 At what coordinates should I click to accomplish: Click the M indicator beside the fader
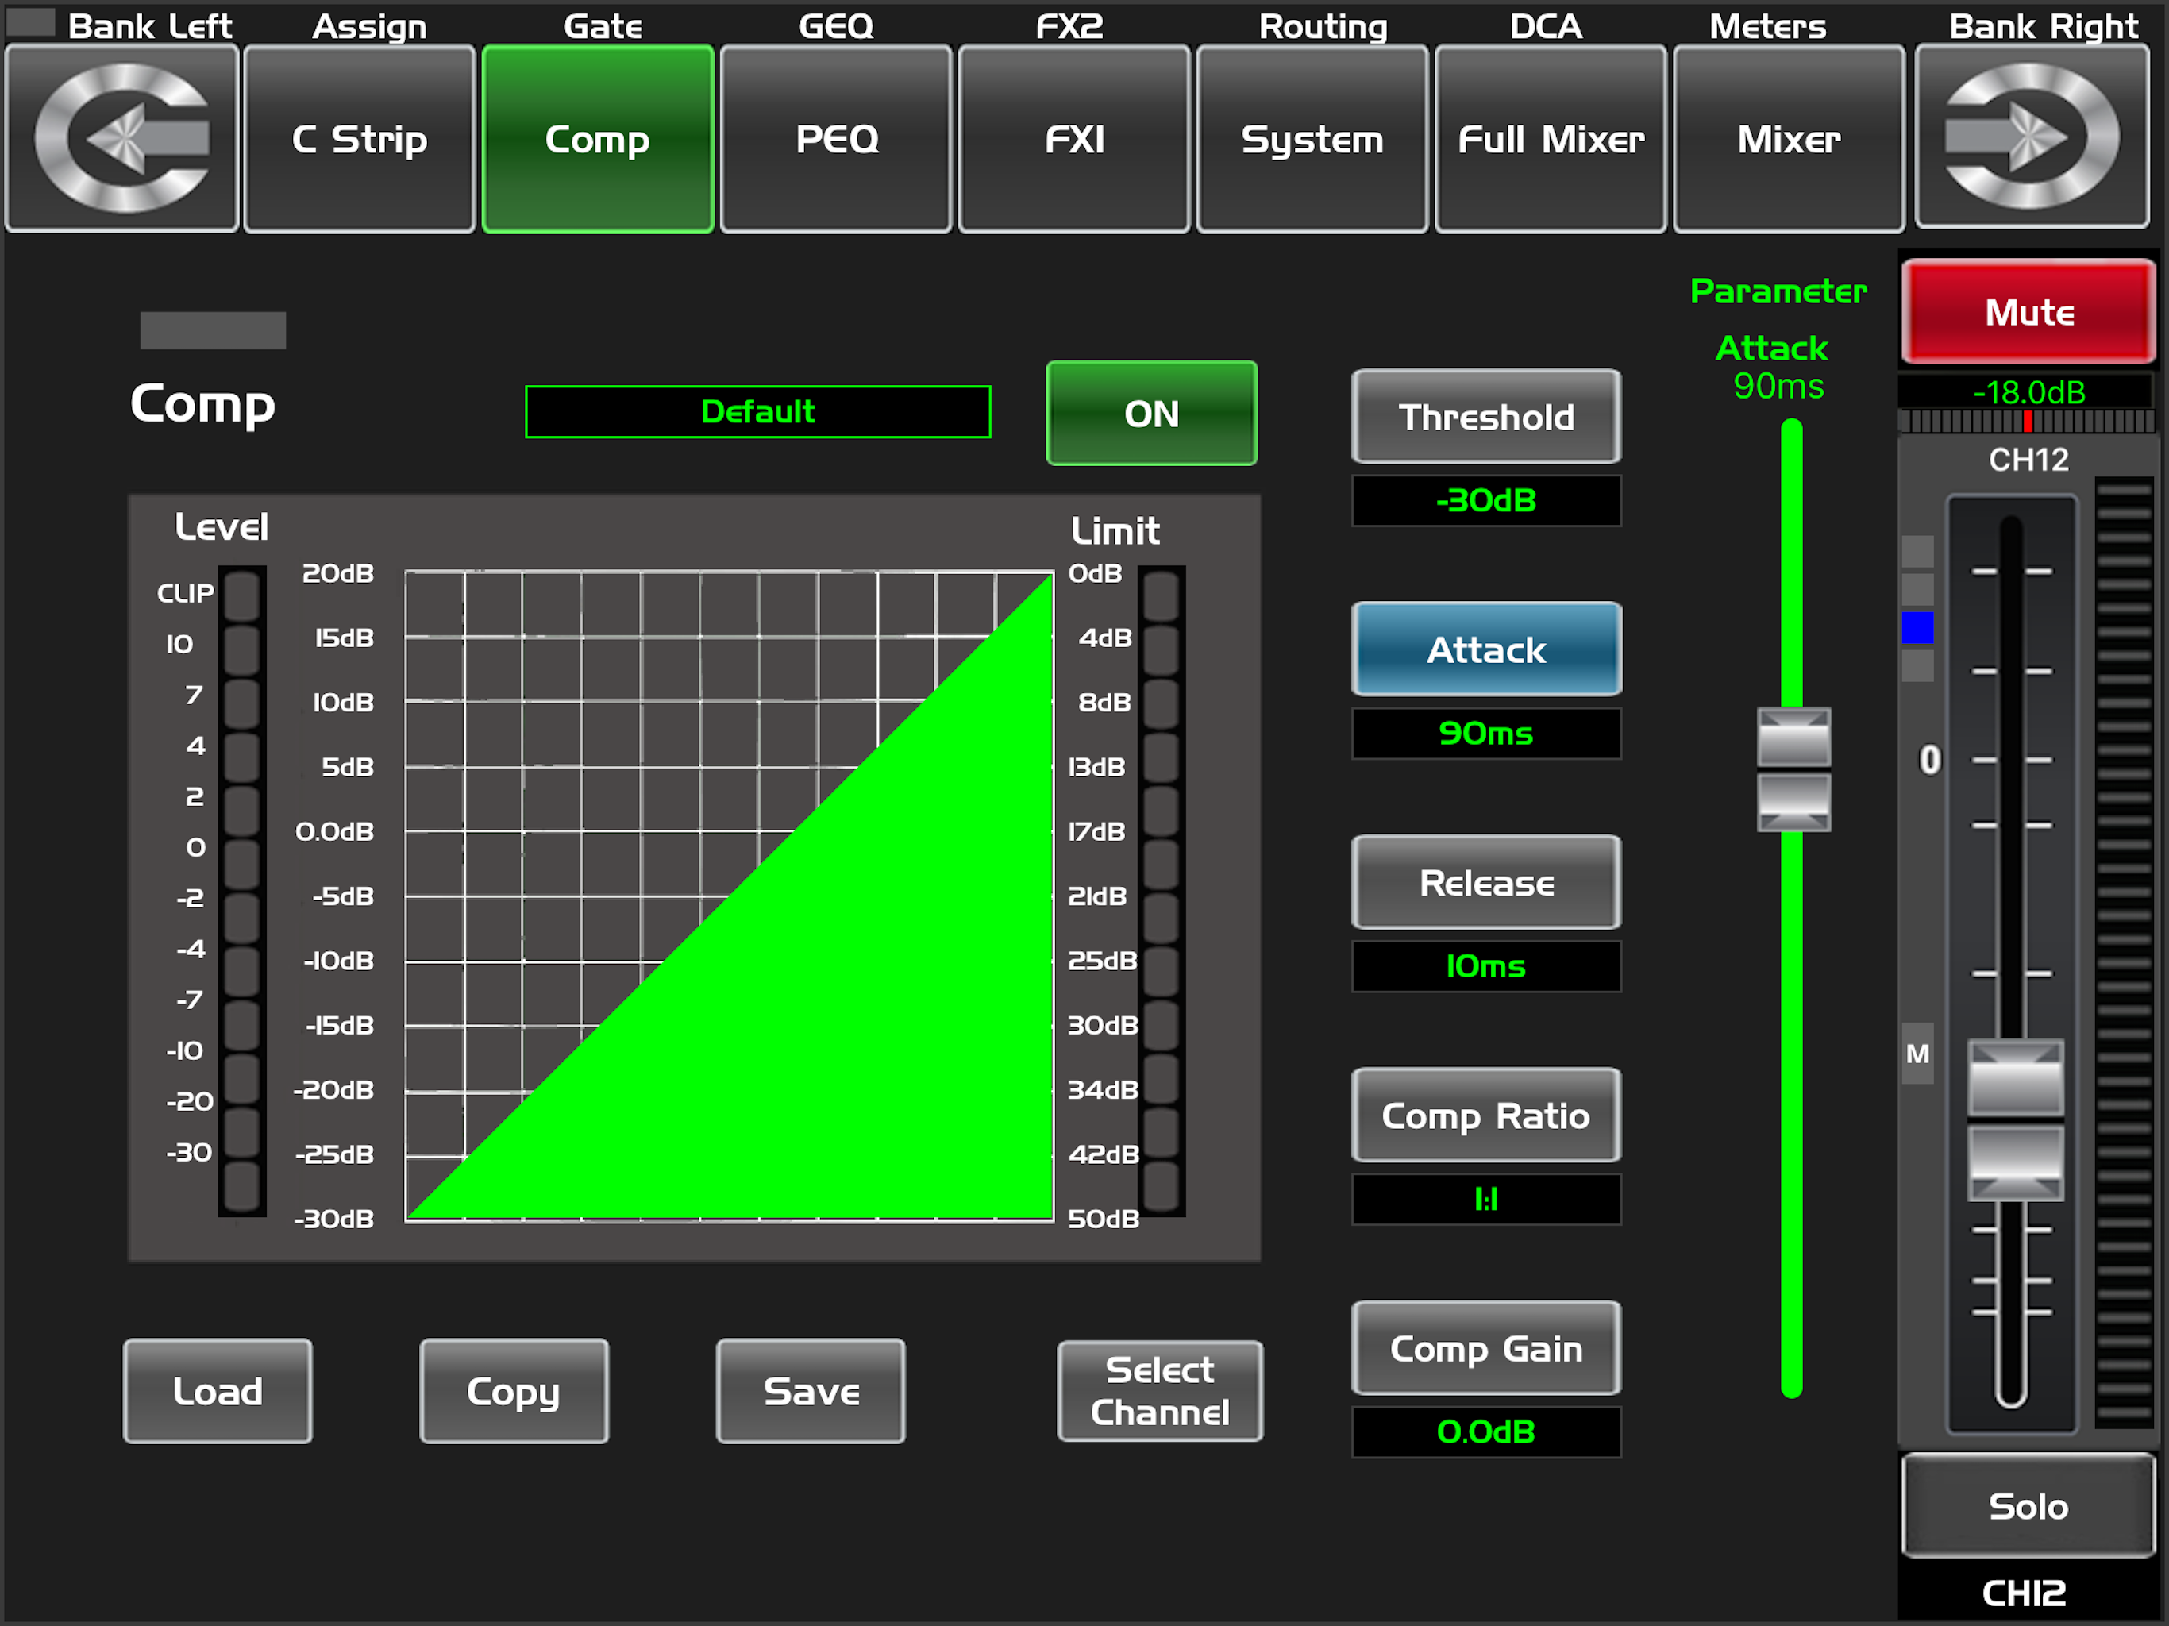(1918, 1054)
